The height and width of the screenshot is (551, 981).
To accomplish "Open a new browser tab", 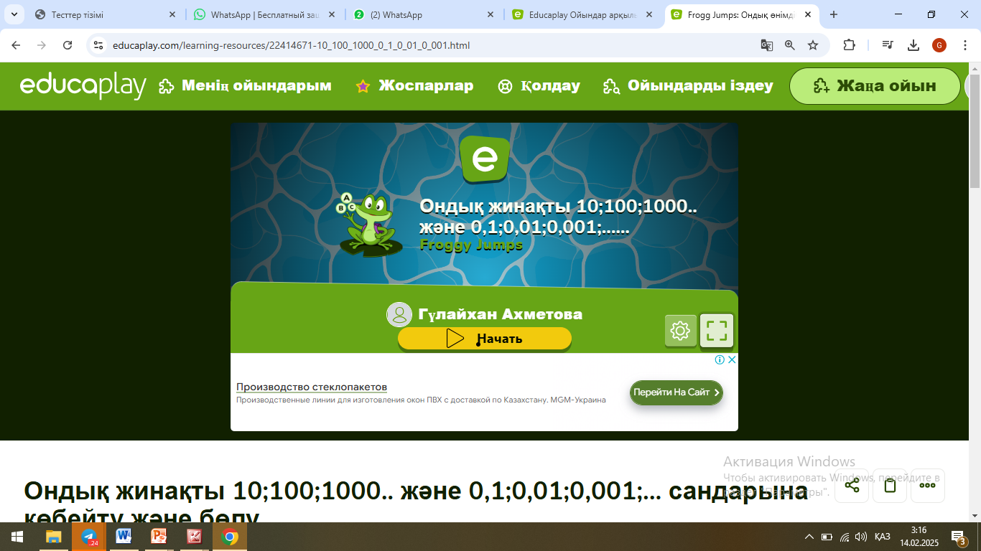I will click(834, 14).
